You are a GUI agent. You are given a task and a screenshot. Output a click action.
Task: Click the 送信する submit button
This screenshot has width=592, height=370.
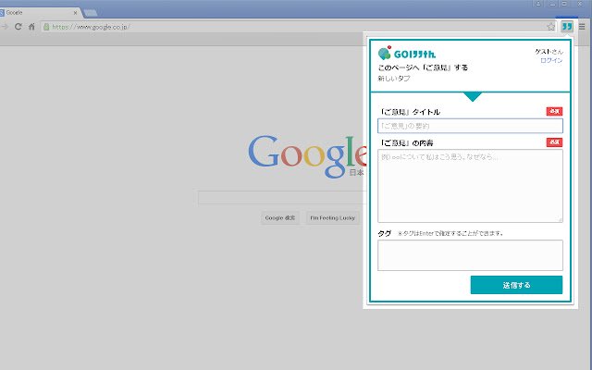click(x=516, y=285)
